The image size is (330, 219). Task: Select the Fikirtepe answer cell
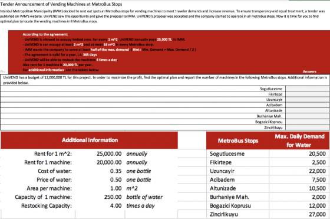click(308, 94)
